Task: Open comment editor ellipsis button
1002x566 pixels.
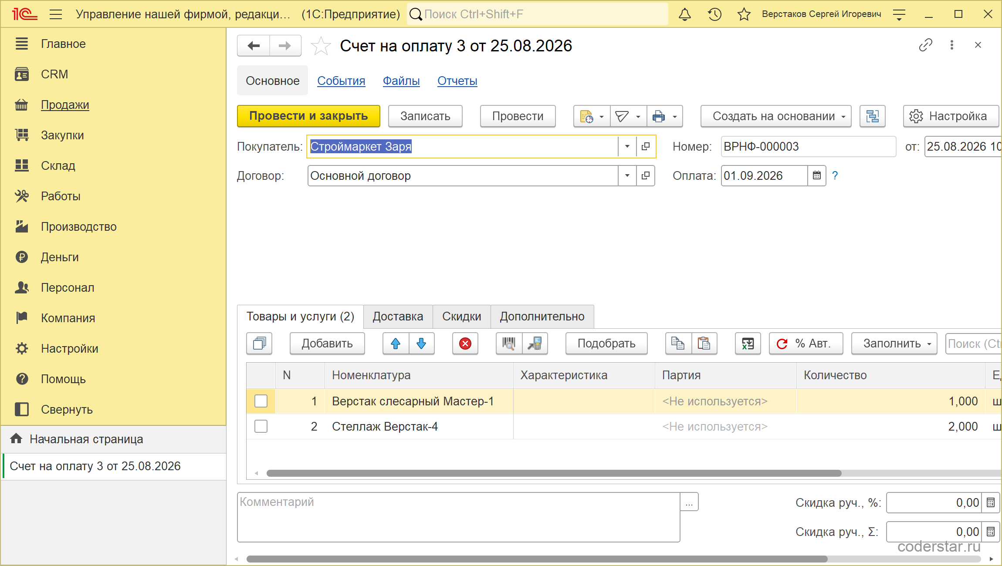Action: (689, 502)
